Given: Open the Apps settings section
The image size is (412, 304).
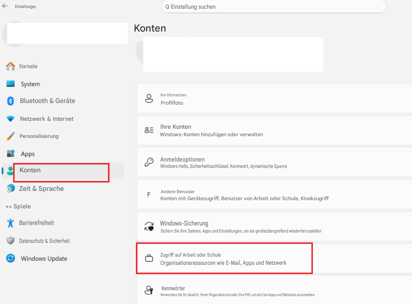Looking at the screenshot, I should pyautogui.click(x=63, y=154).
